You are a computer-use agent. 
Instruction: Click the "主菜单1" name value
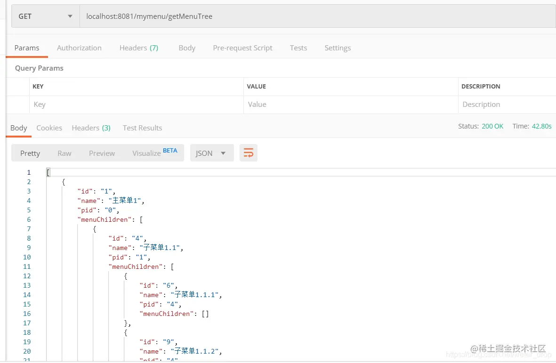(125, 201)
